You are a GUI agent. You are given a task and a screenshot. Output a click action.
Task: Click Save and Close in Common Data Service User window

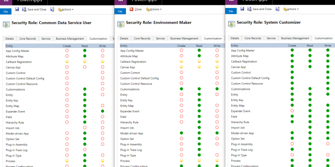coord(34,9)
